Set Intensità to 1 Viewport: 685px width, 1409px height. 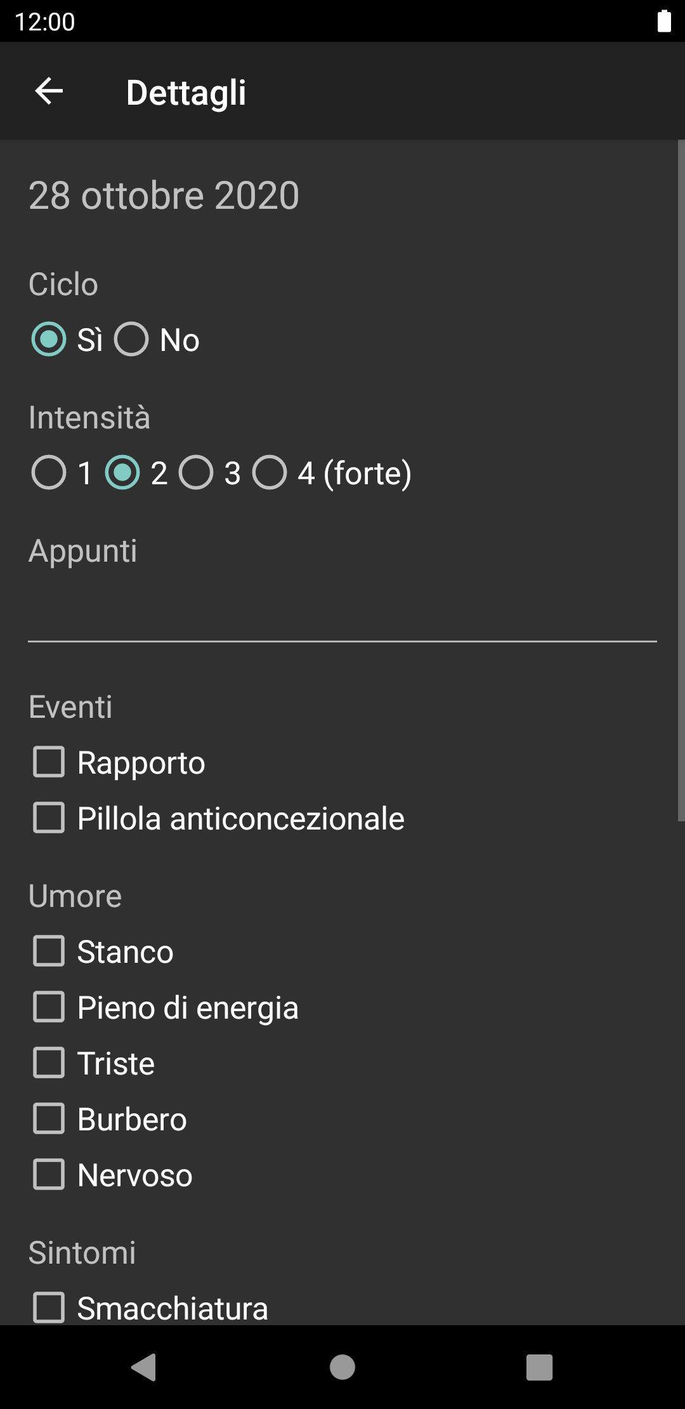[x=49, y=473]
